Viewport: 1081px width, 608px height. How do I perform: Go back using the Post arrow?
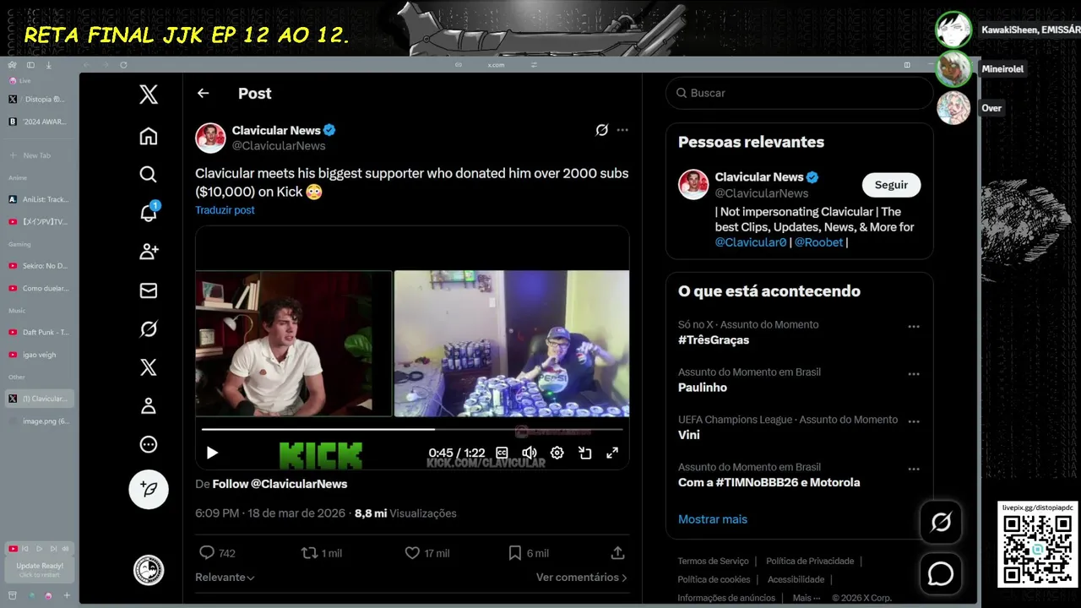tap(203, 94)
